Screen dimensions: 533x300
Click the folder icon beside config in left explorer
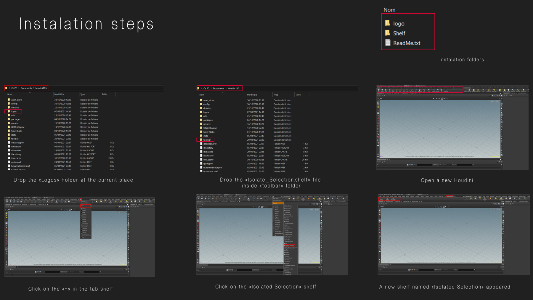pyautogui.click(x=9, y=104)
